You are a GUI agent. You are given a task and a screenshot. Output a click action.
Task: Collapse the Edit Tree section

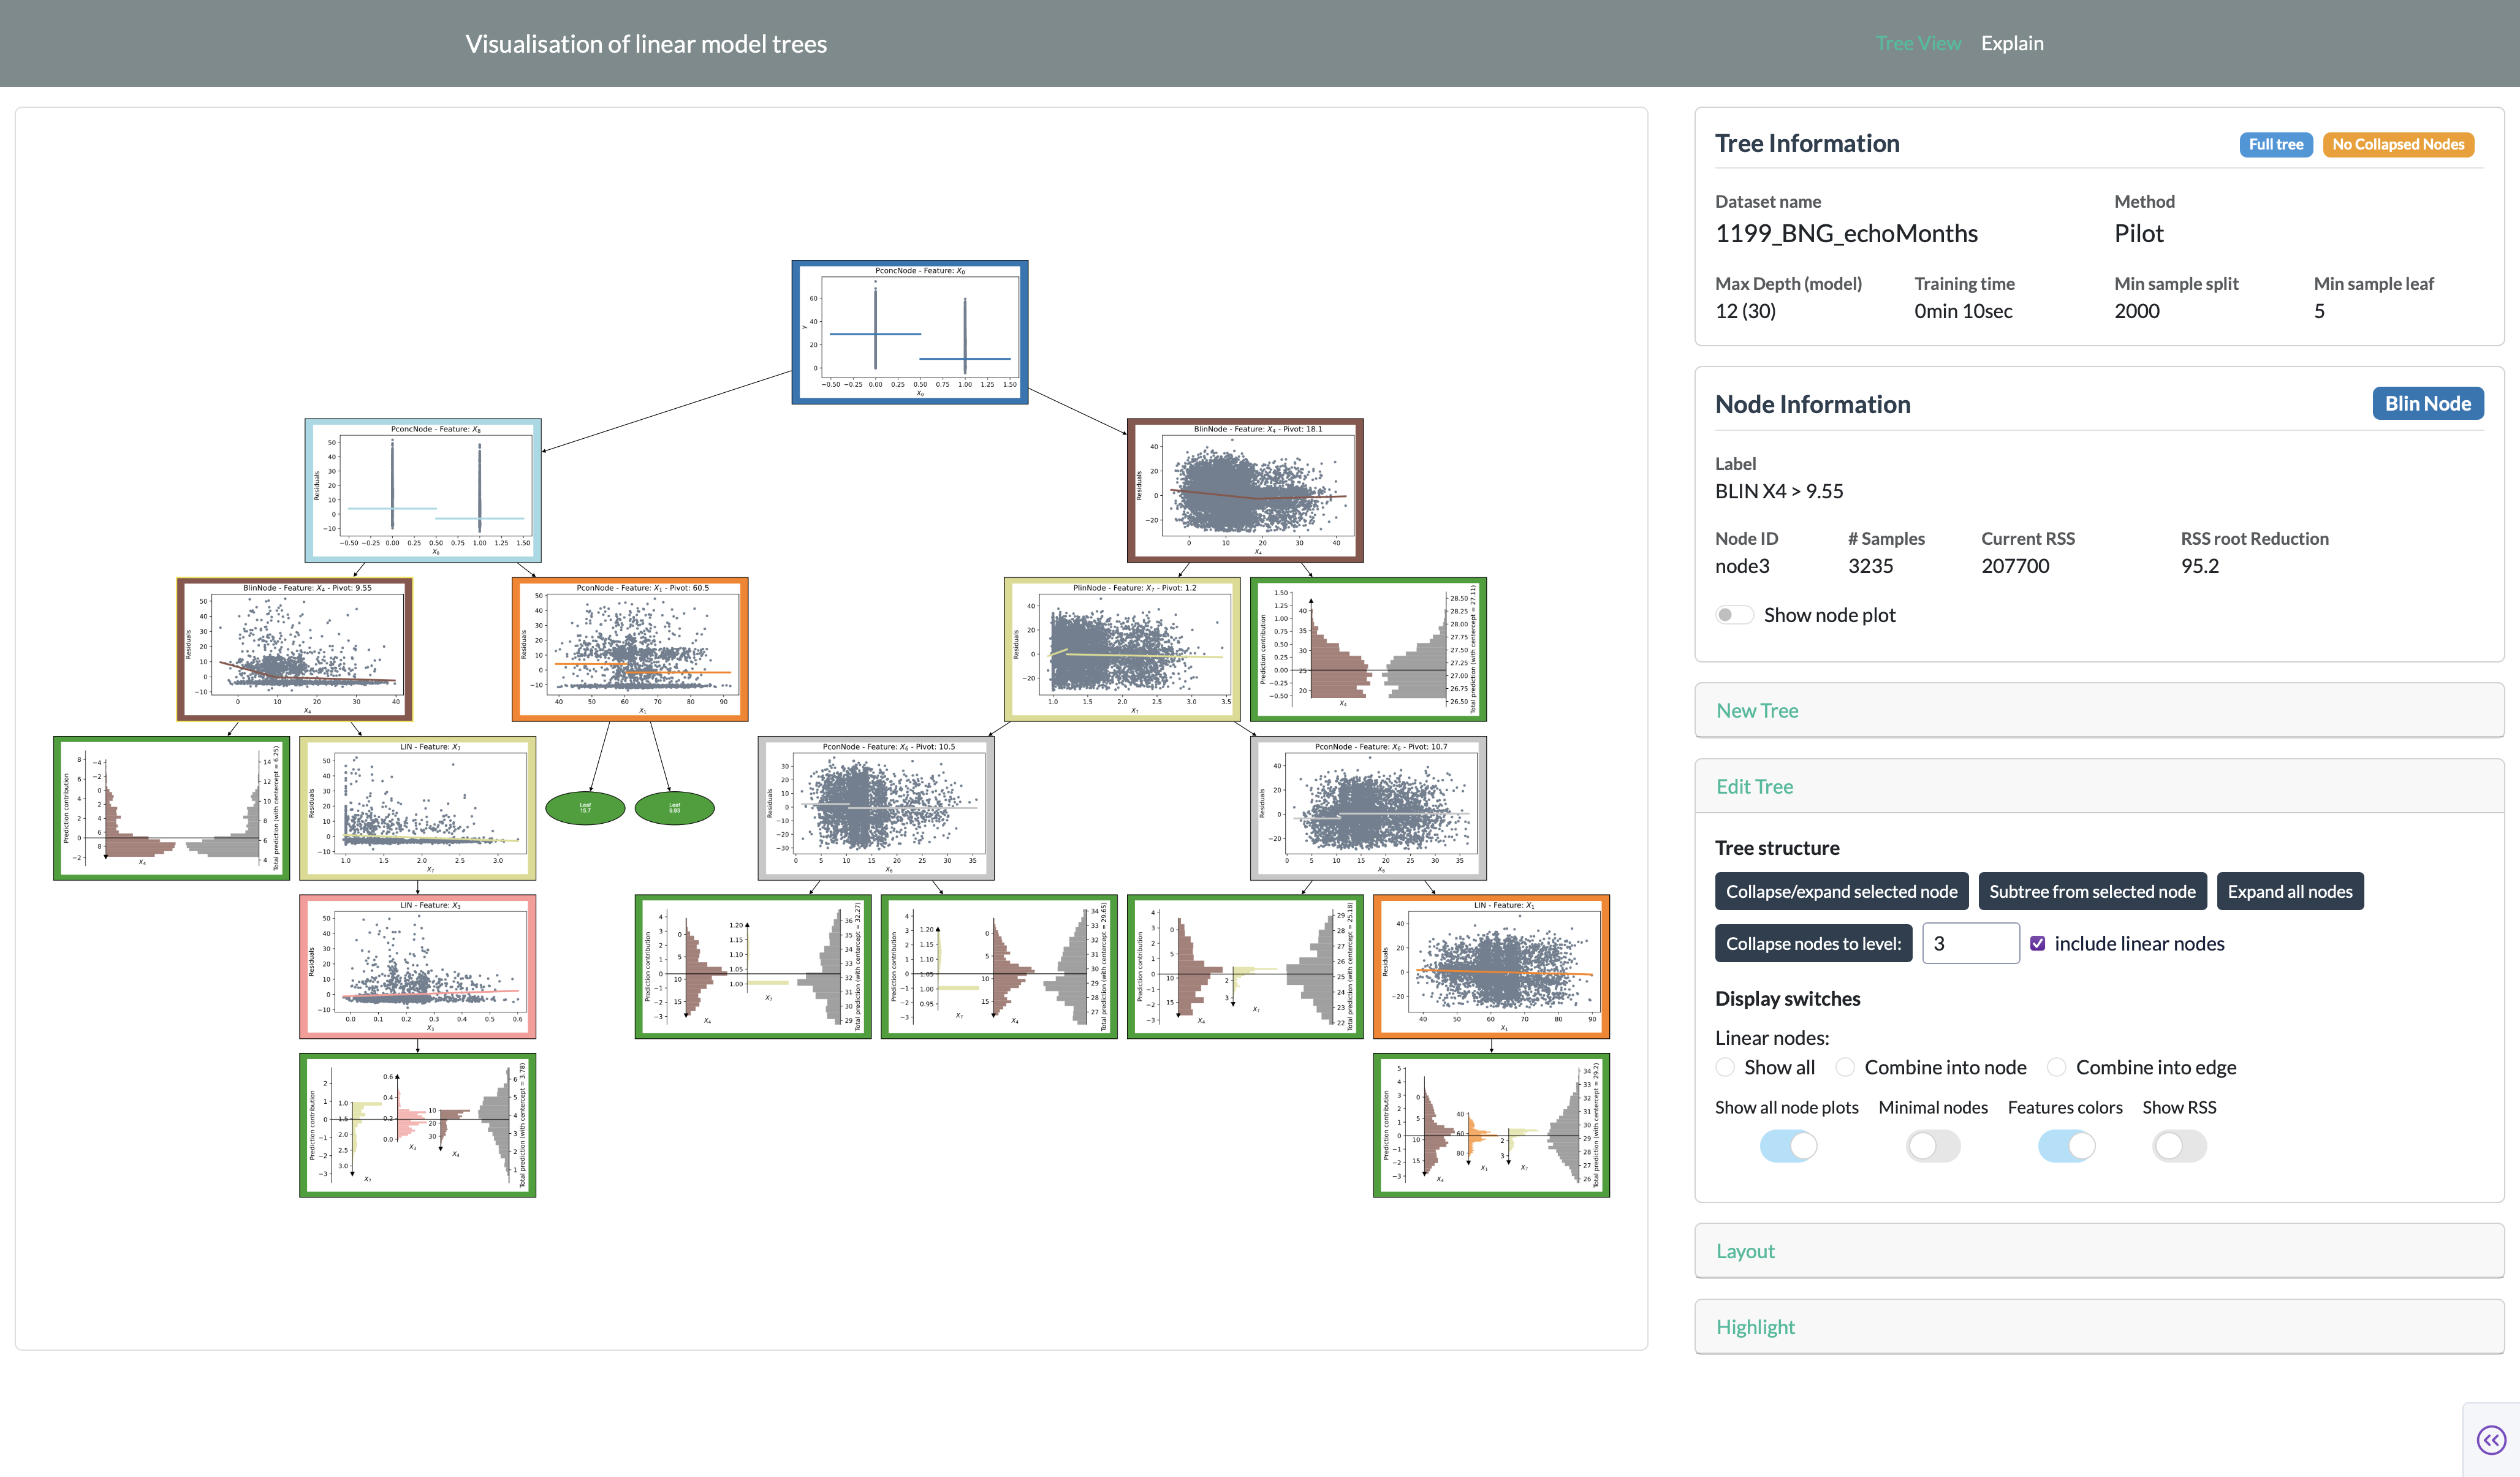click(x=2098, y=786)
